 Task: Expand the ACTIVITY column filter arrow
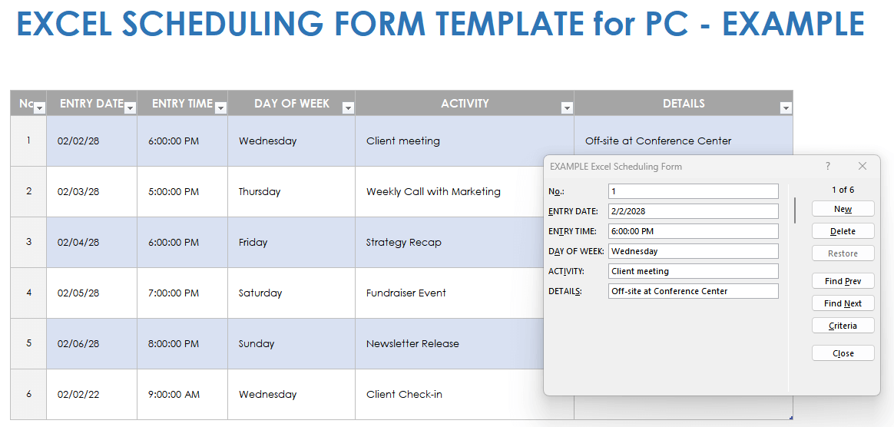[567, 108]
